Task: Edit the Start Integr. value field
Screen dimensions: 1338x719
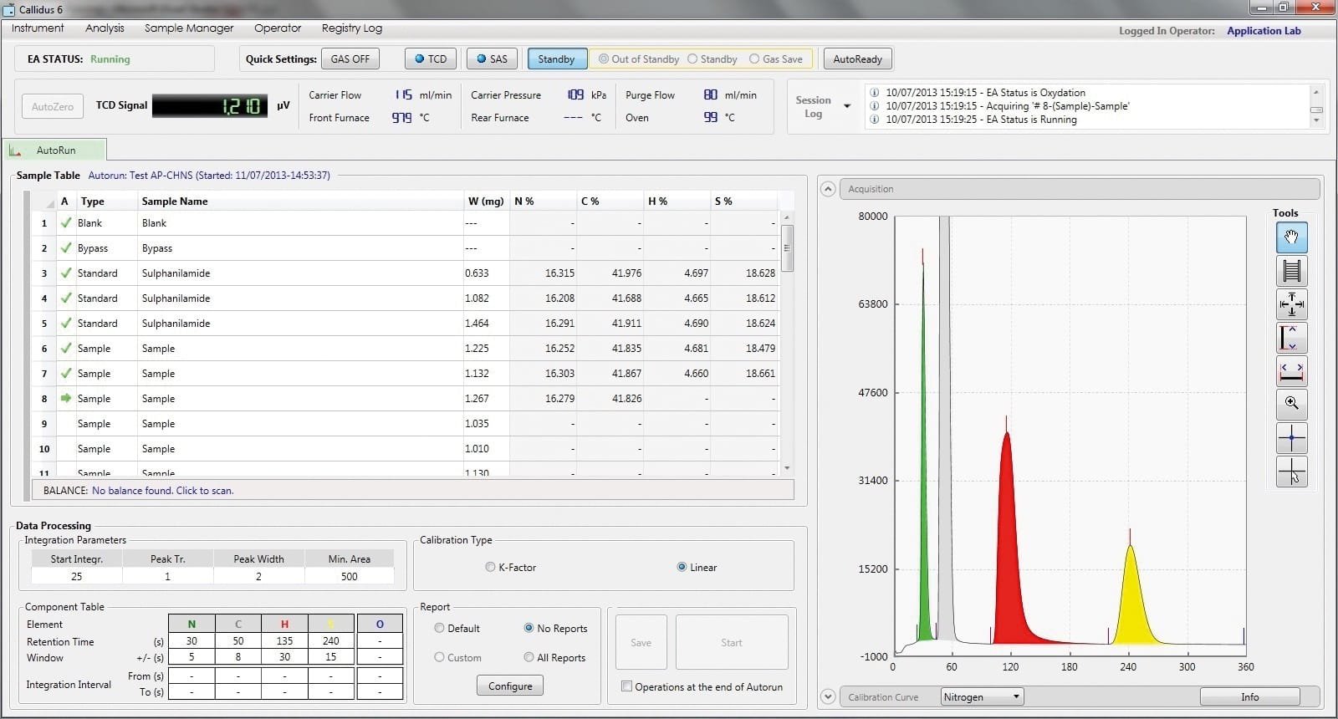Action: point(77,576)
